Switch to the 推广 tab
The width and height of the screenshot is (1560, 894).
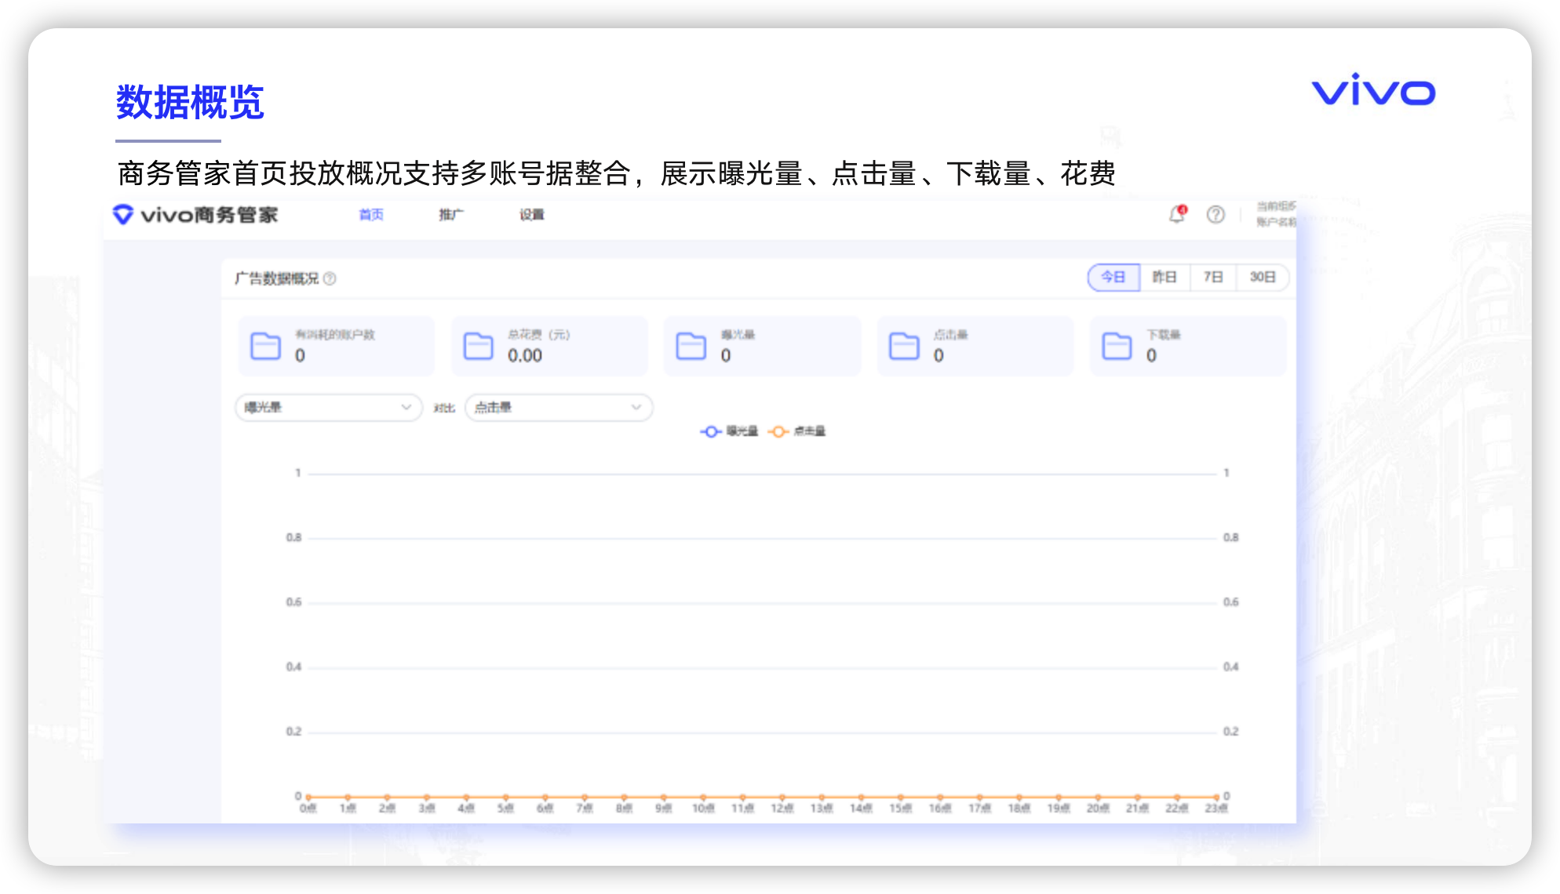[450, 215]
